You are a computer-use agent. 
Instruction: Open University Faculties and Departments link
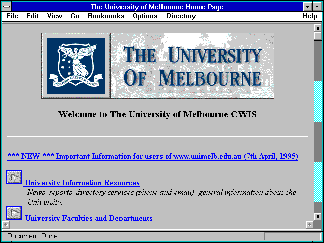89,218
